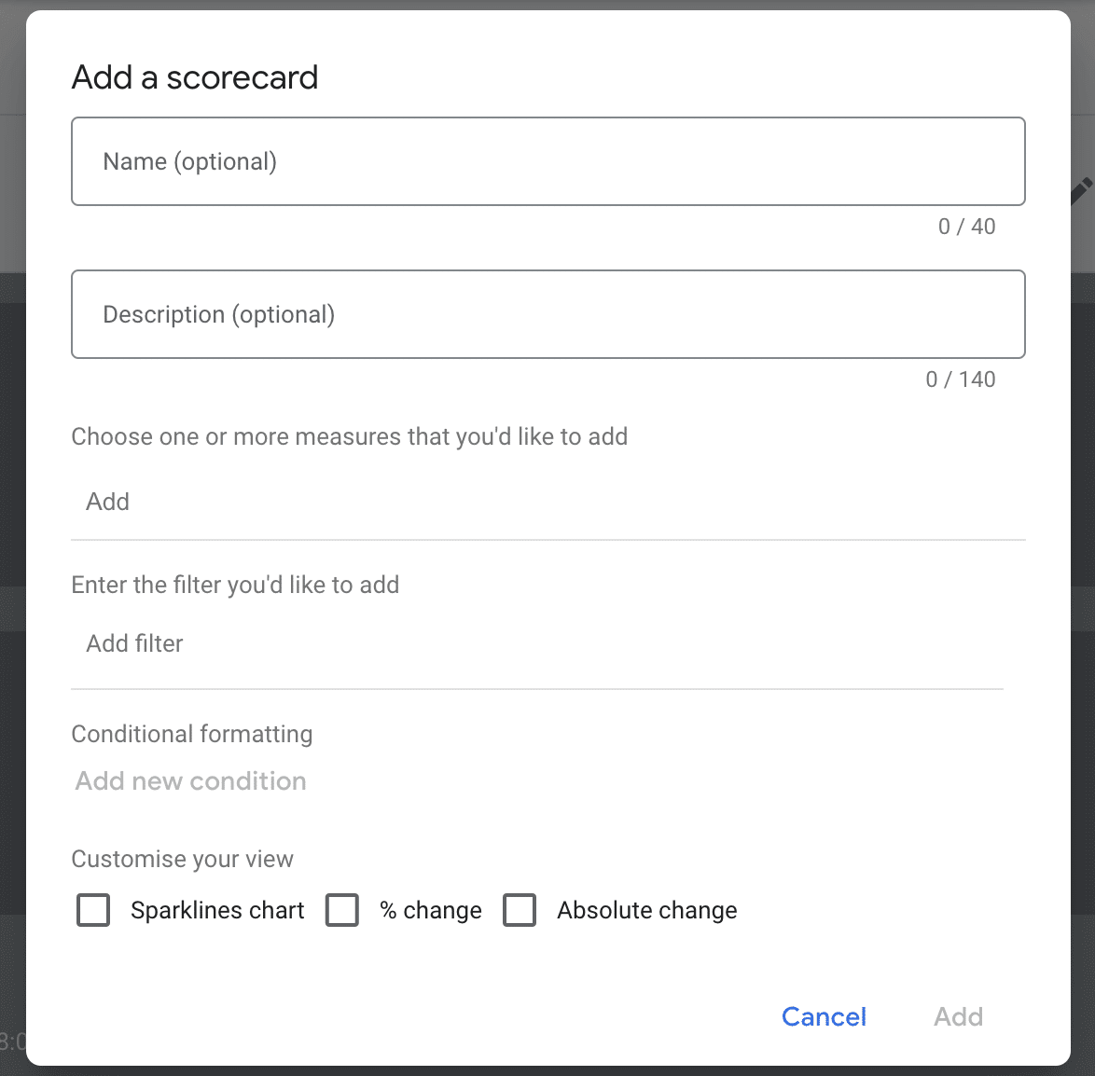This screenshot has width=1095, height=1076.
Task: Enable the % change option
Action: [342, 910]
